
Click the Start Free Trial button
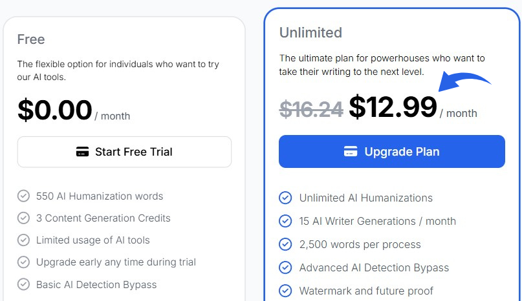pyautogui.click(x=124, y=152)
